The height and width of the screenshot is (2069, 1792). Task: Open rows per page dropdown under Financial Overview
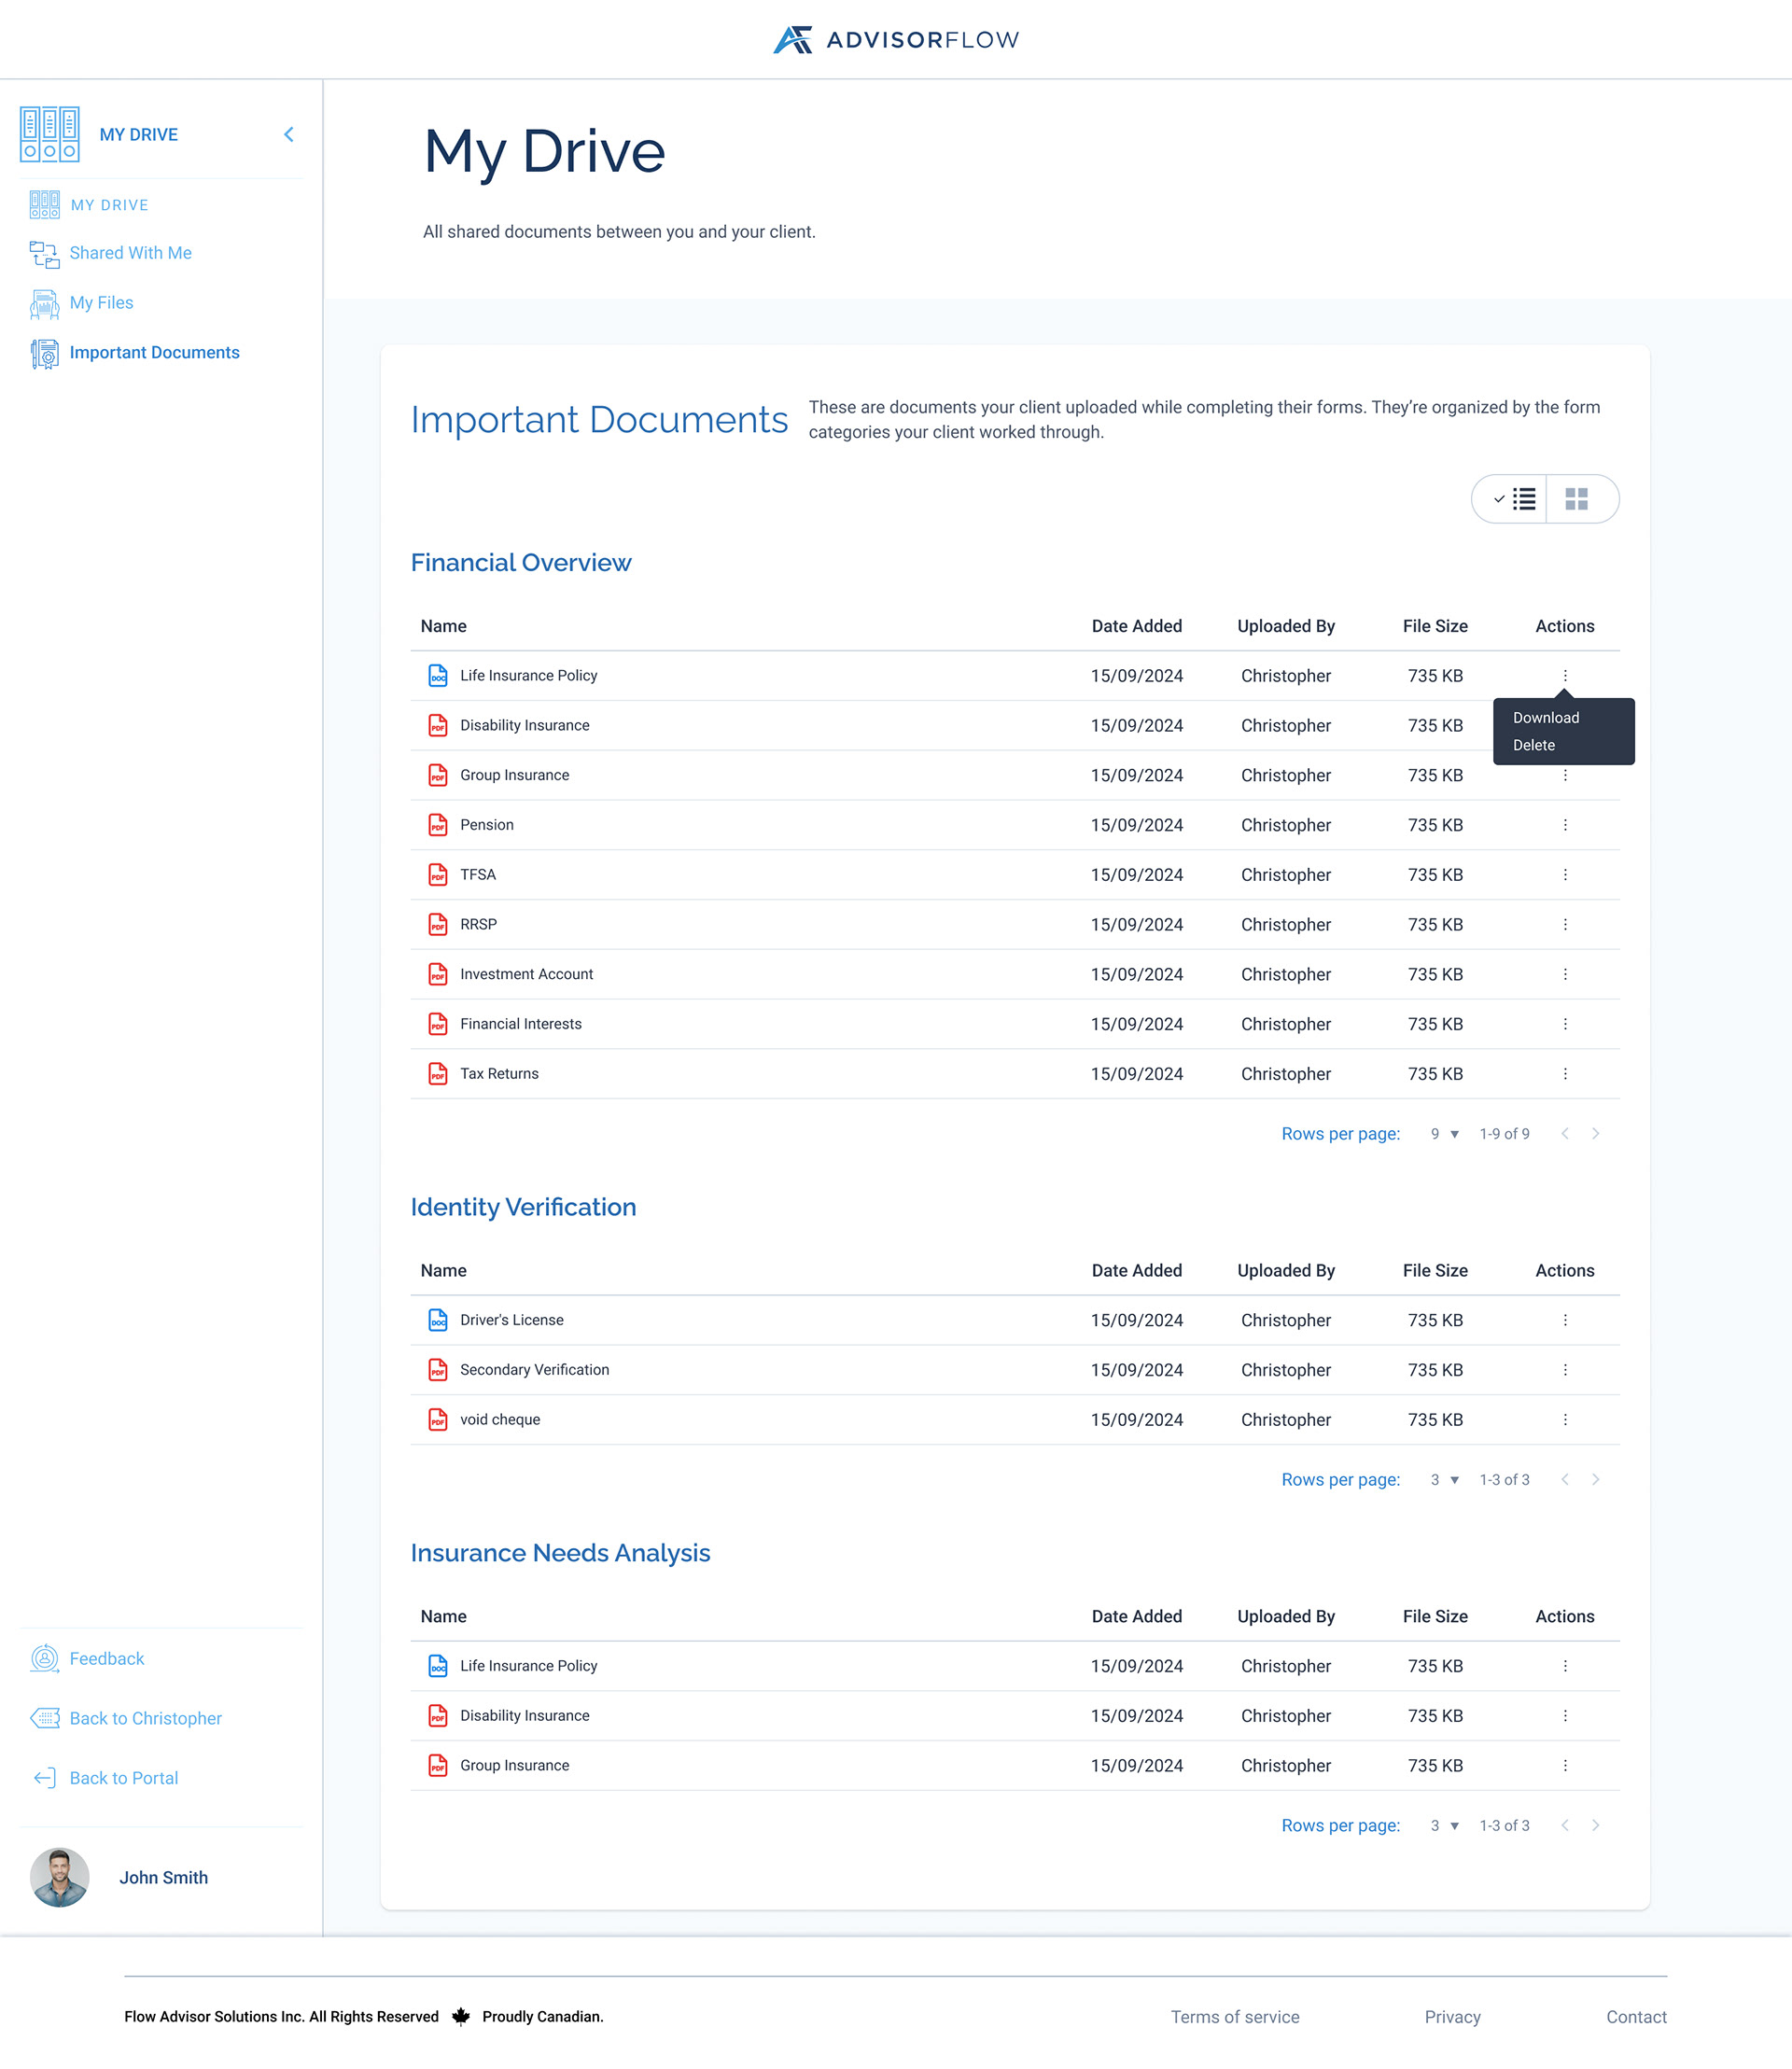(x=1443, y=1133)
